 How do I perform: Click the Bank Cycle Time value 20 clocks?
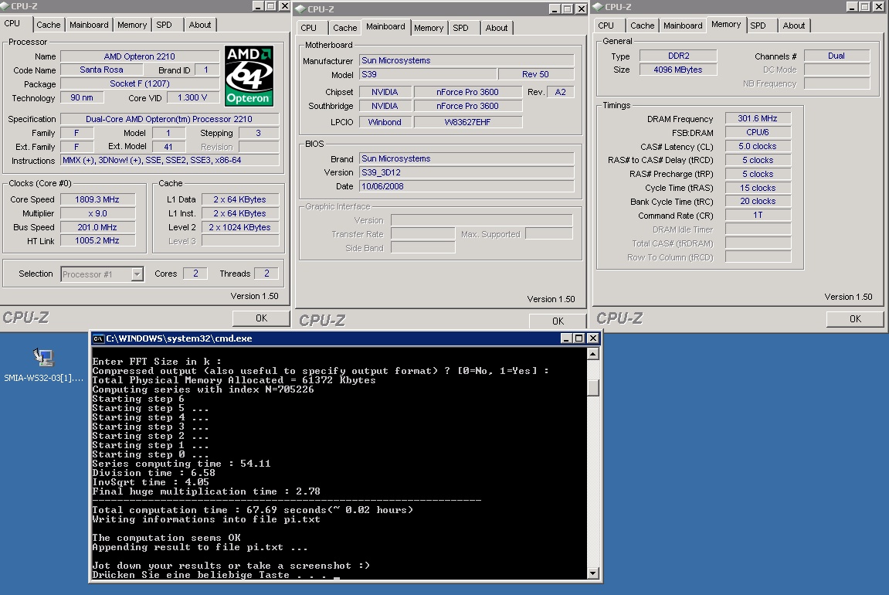(758, 202)
